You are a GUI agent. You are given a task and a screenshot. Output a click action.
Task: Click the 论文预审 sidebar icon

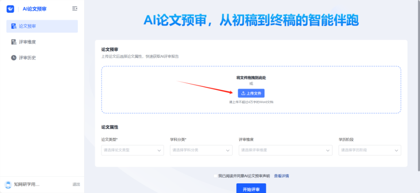point(14,26)
